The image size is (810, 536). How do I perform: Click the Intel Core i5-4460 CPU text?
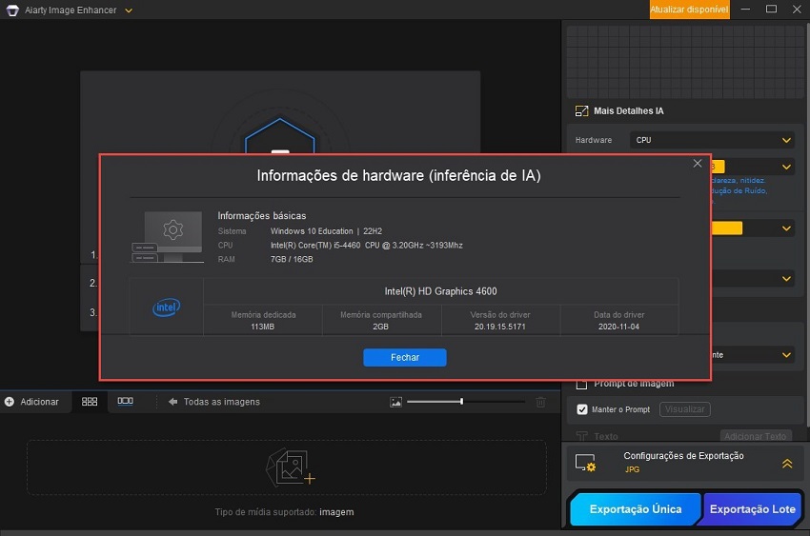click(366, 245)
